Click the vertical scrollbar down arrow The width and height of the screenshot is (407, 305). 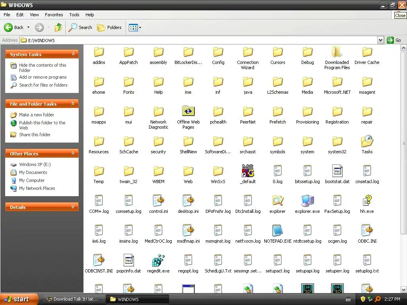404,290
